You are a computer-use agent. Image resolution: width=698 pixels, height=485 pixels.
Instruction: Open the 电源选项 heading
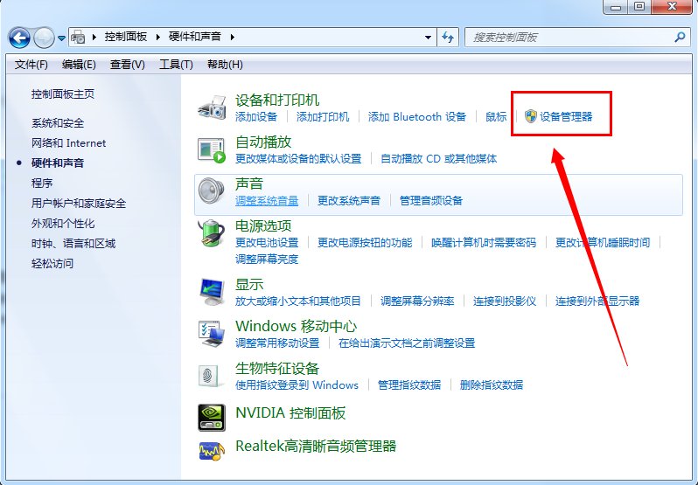pos(263,225)
